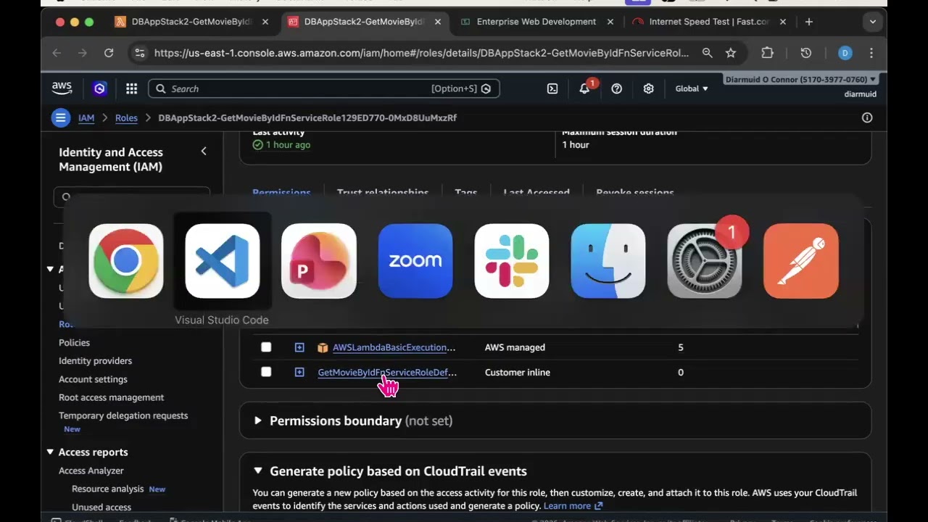The image size is (928, 522).
Task: Open Chrome three-dot menu
Action: (x=871, y=53)
